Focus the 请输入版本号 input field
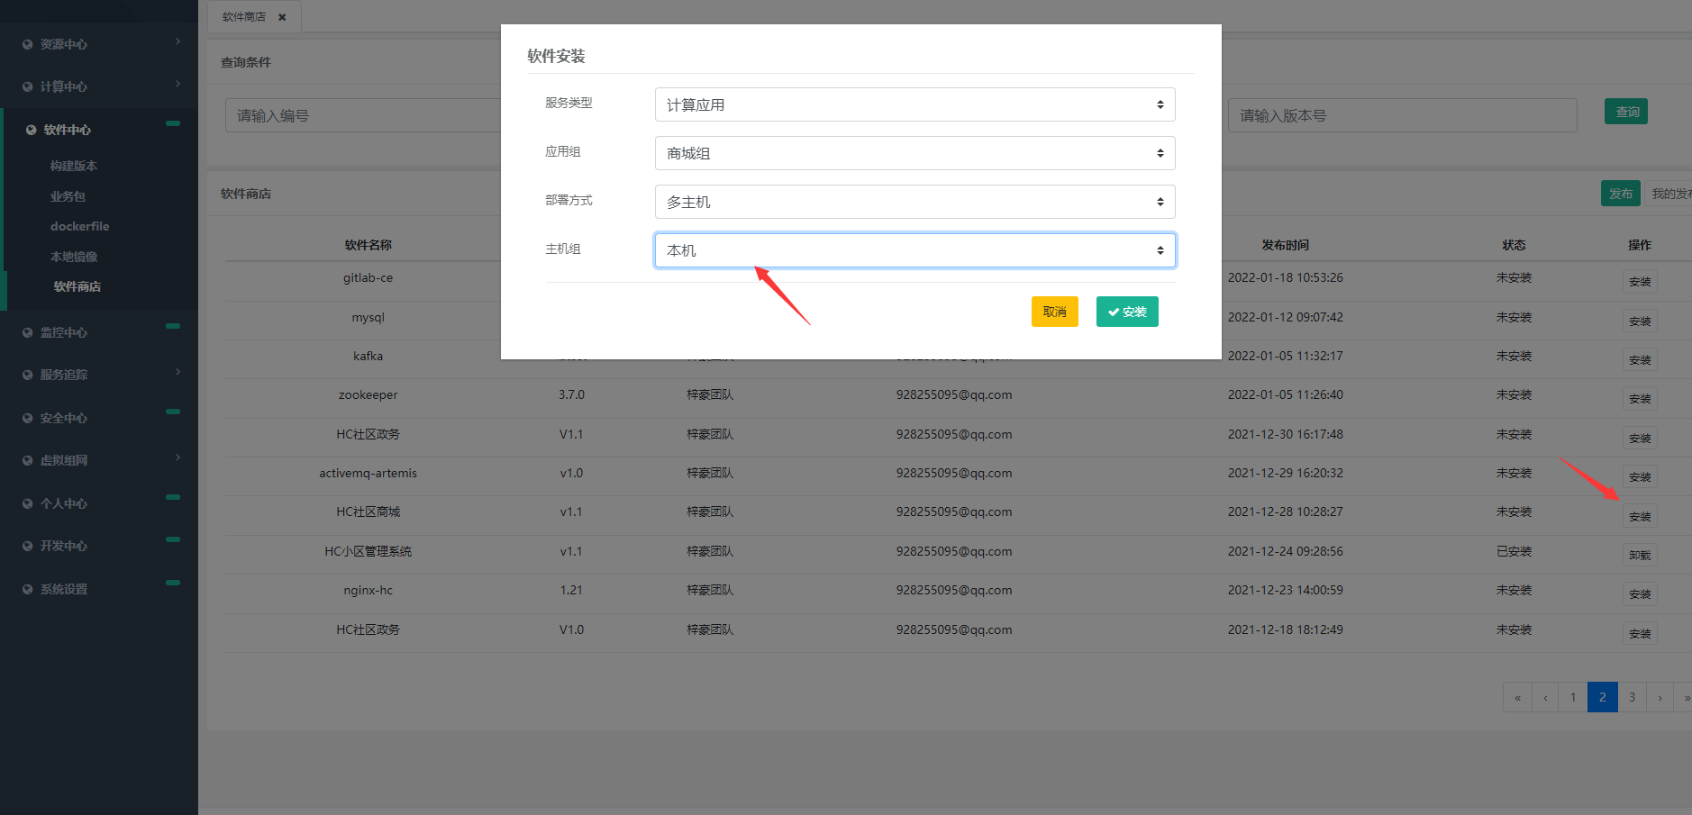Viewport: 1692px width, 815px height. [x=1402, y=115]
